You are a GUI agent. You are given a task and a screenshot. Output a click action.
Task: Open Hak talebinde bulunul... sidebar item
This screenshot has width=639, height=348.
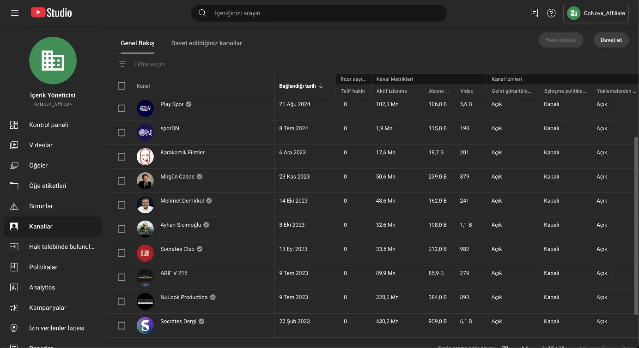click(x=53, y=246)
